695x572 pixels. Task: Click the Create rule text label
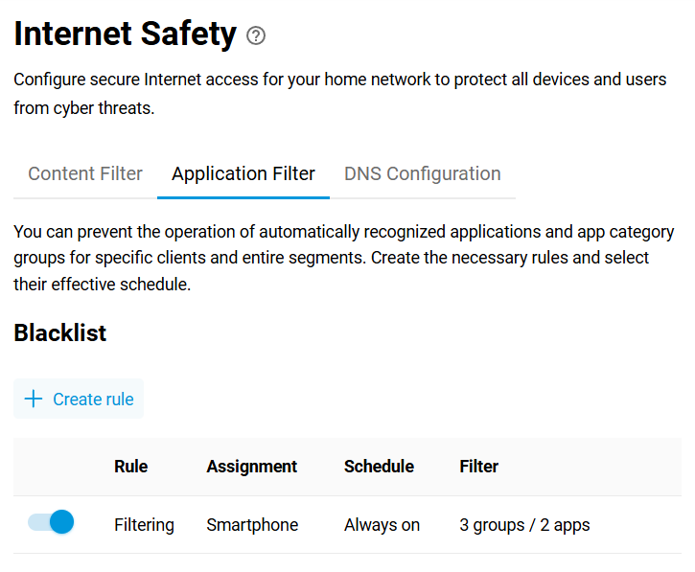[x=93, y=400]
